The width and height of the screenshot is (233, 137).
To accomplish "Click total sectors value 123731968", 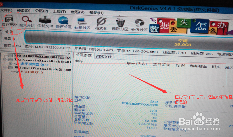I will [x=148, y=124].
